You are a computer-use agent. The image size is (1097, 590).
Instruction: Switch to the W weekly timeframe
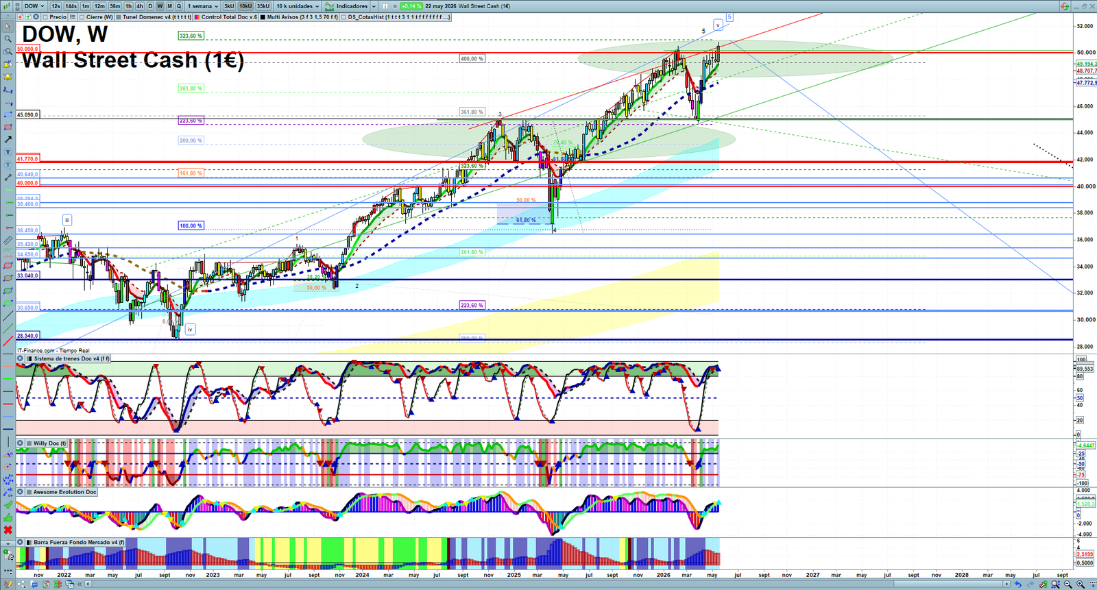click(160, 6)
